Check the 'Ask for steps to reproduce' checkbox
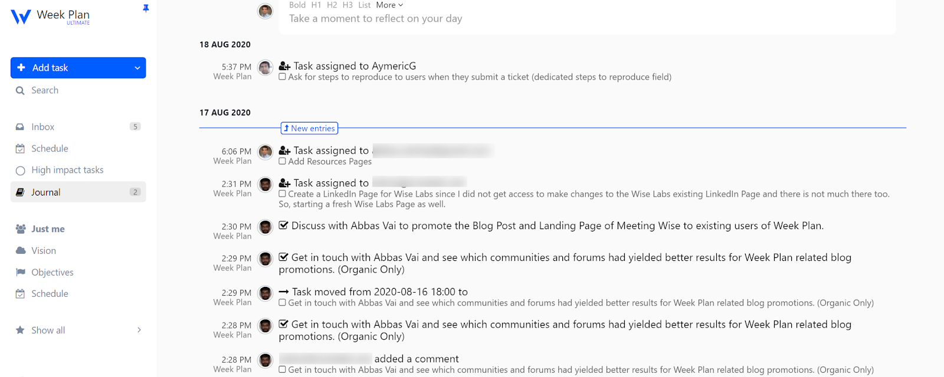The image size is (944, 377). coord(283,77)
